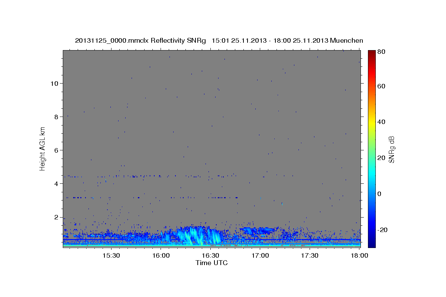Select the 18:00 time tick label
Screen dimensions: 446x297
click(x=359, y=256)
